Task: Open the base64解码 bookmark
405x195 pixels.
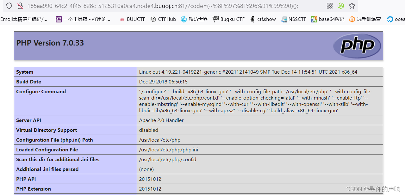Action: tap(327, 19)
